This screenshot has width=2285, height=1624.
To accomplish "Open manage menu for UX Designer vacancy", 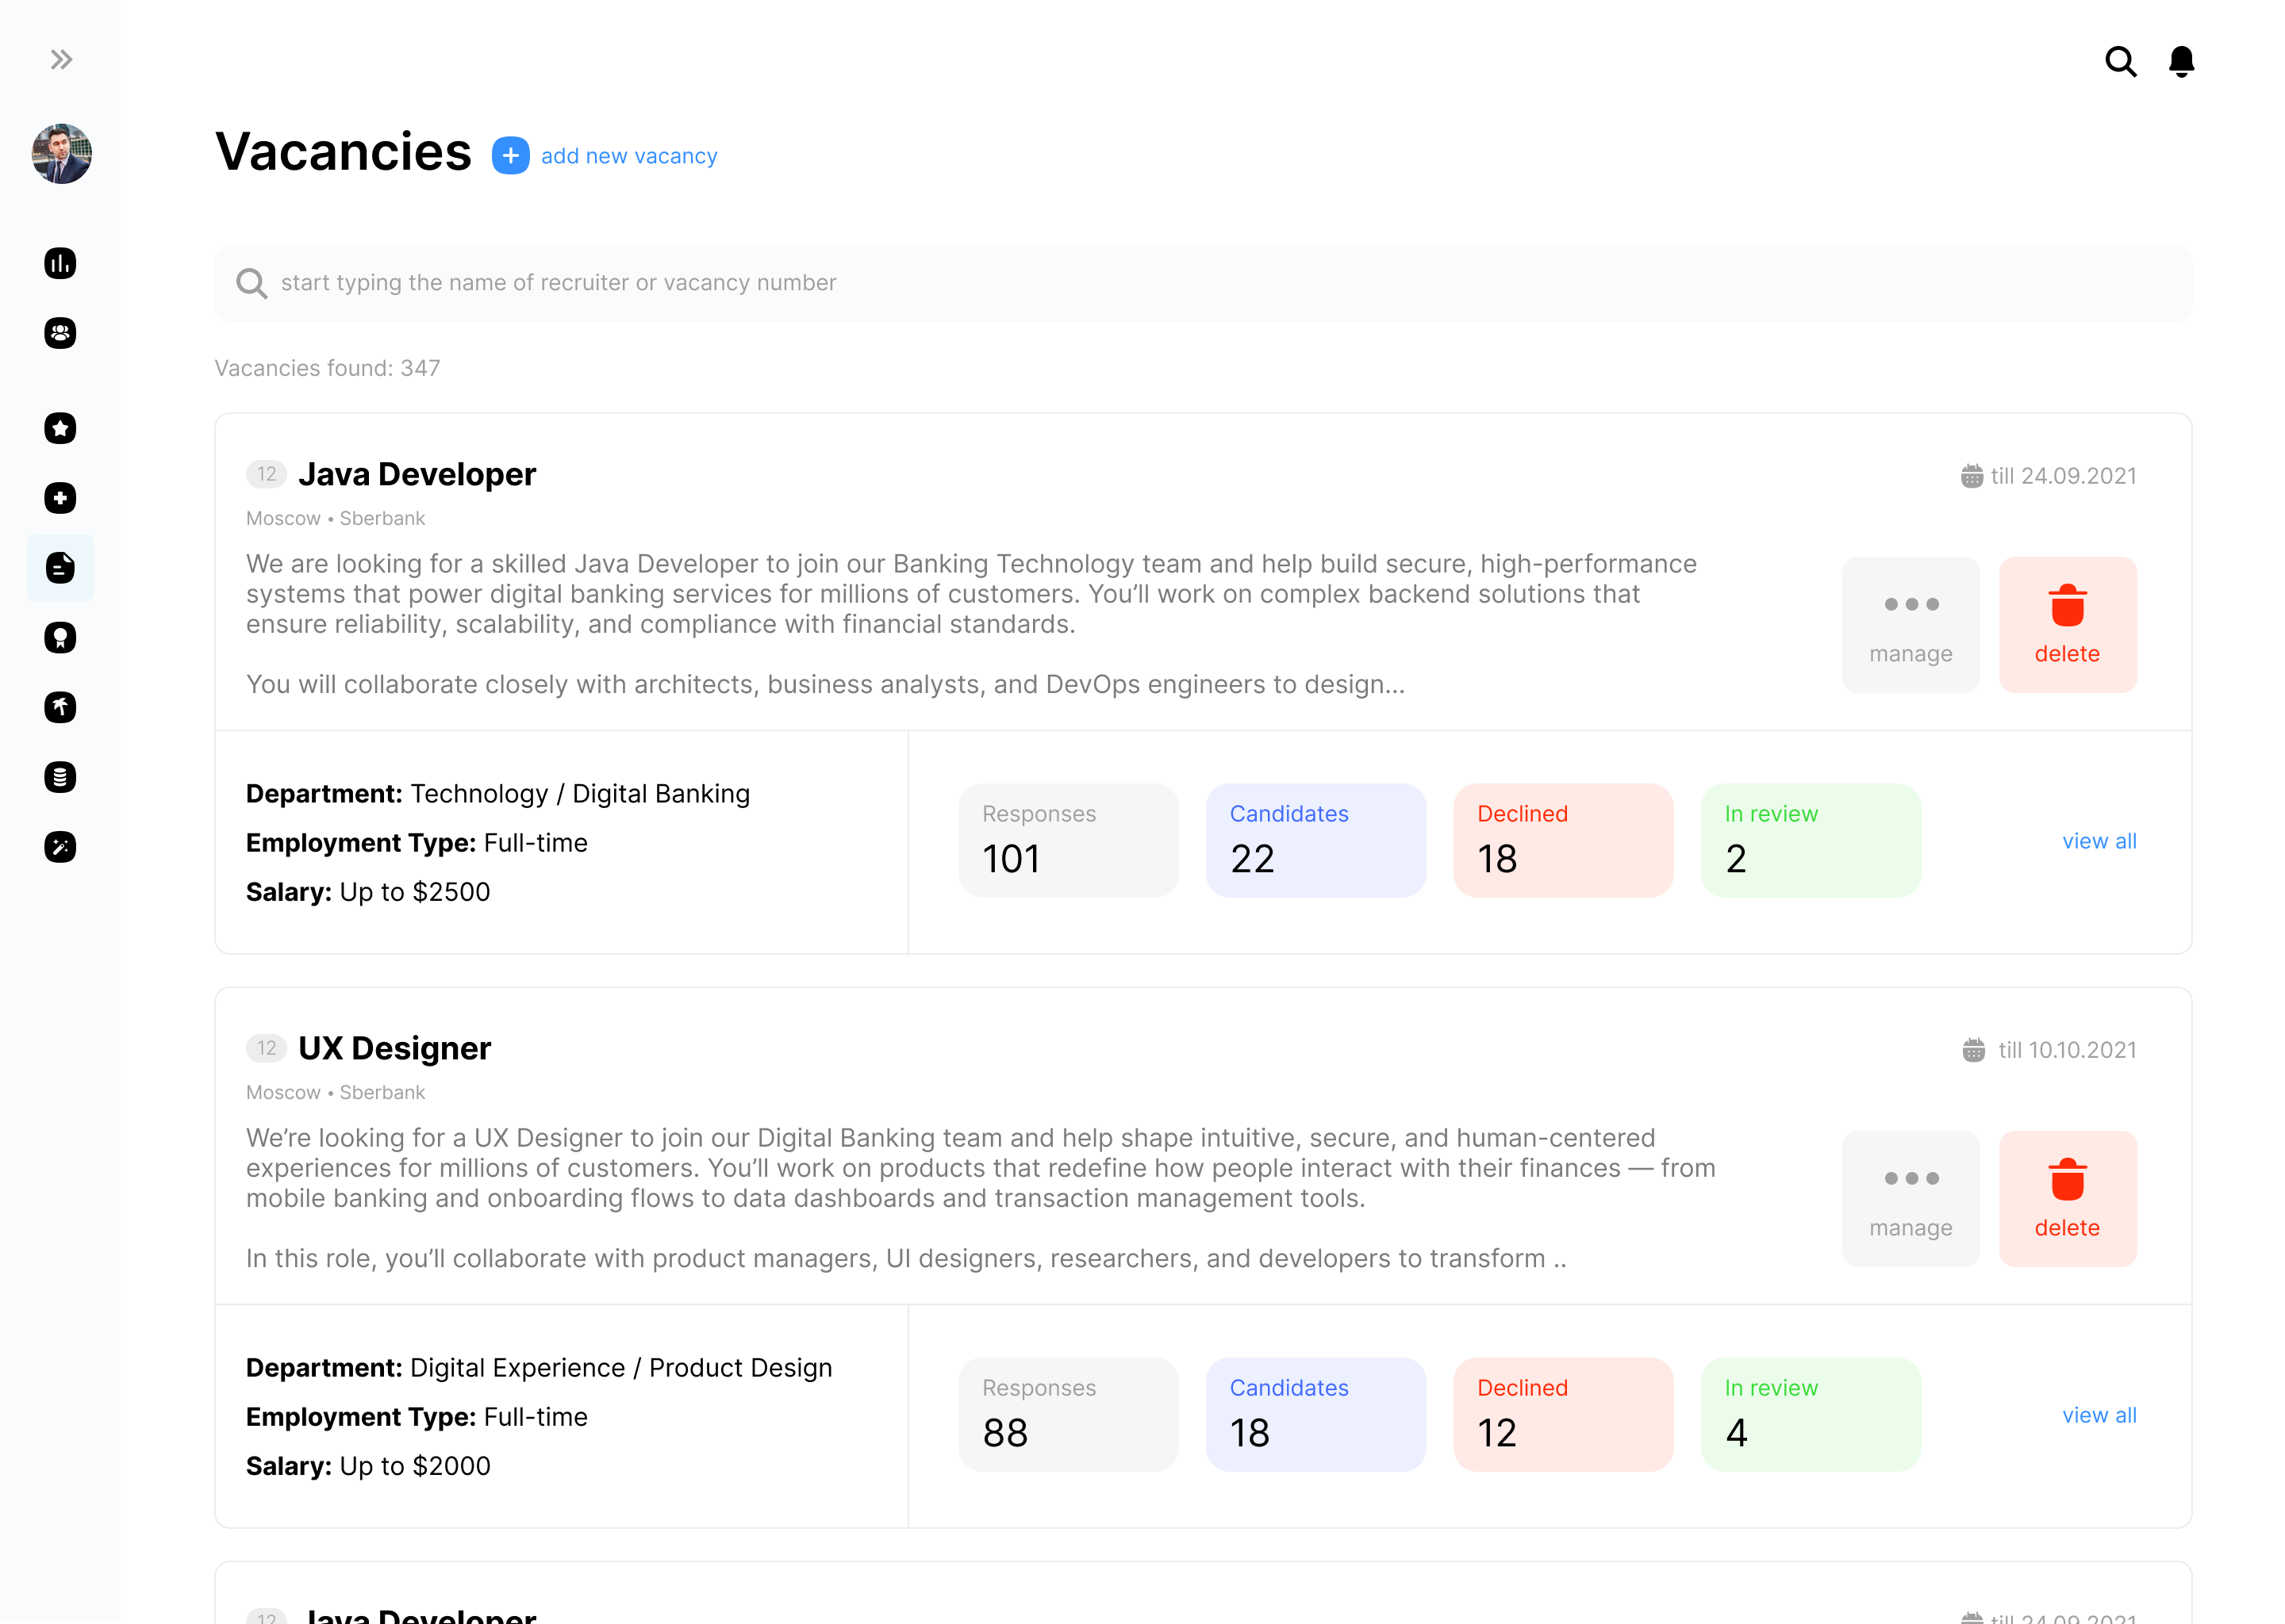I will tap(1910, 1199).
